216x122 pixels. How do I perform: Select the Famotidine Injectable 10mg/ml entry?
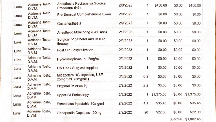click(x=80, y=104)
